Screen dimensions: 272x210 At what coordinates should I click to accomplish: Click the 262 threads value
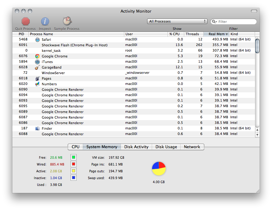[x=199, y=45]
